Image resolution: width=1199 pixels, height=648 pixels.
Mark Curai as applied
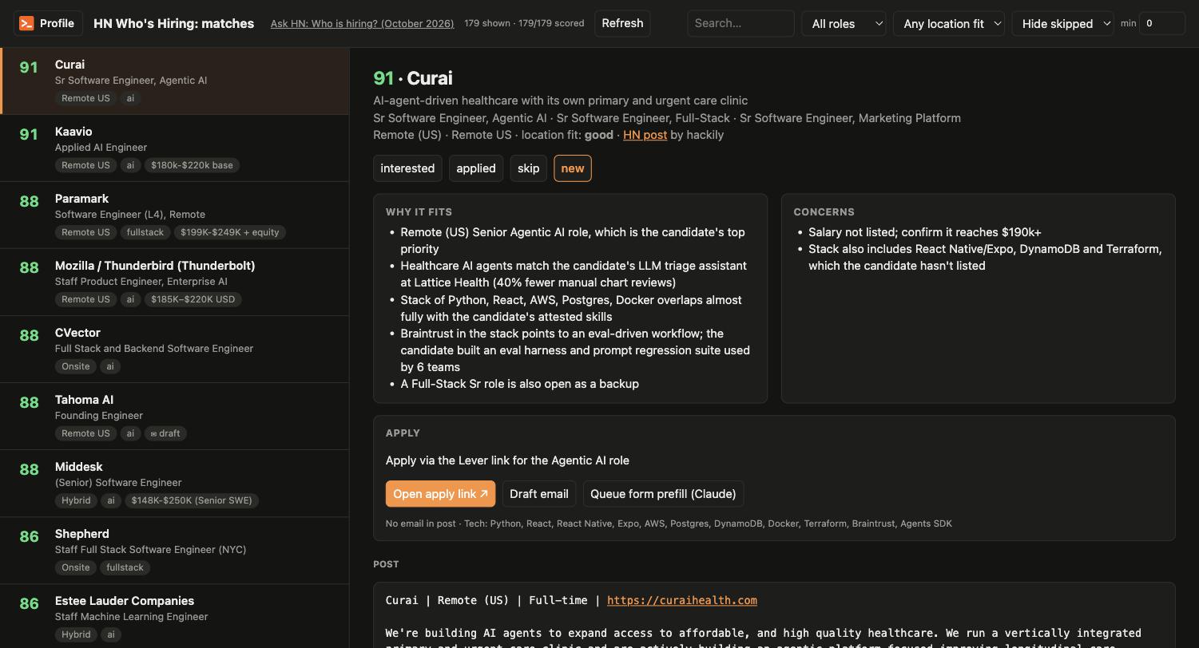(476, 168)
